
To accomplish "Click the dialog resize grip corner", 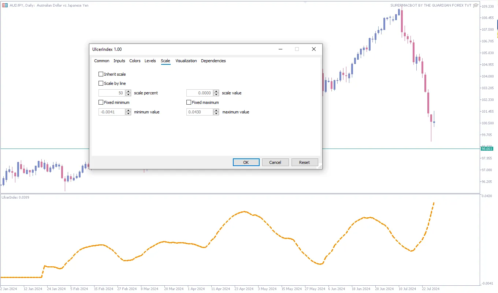I will coord(320,167).
